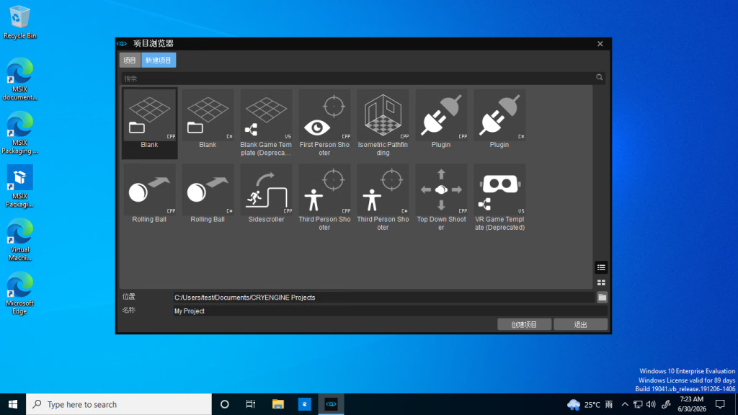Viewport: 738px width, 415px height.
Task: Close the 项目浏览器 dialog
Action: tap(600, 44)
